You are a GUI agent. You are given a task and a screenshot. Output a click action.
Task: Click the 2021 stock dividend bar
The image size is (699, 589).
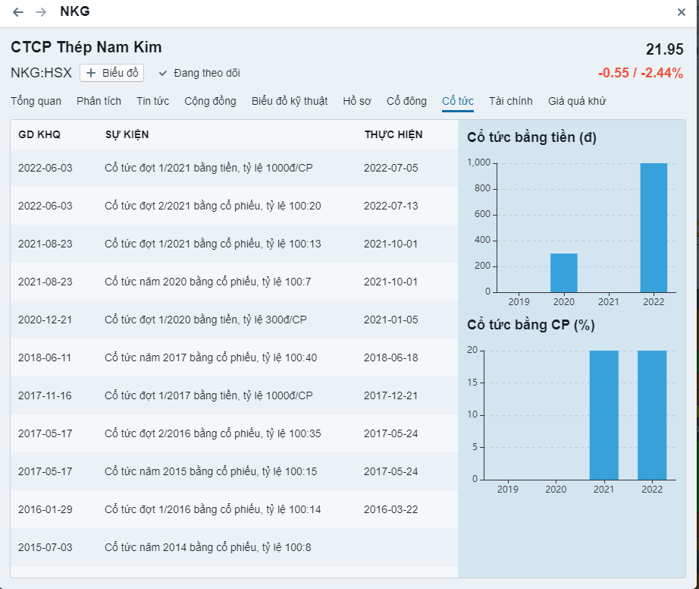pyautogui.click(x=603, y=414)
